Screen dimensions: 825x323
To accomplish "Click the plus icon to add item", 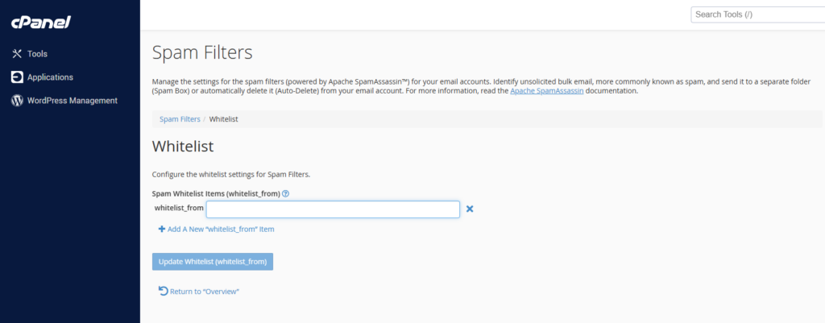I will pyautogui.click(x=162, y=230).
